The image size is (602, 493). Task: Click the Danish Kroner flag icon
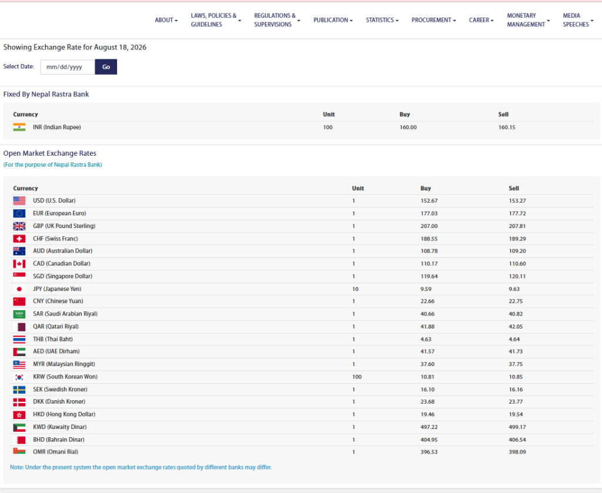(19, 402)
